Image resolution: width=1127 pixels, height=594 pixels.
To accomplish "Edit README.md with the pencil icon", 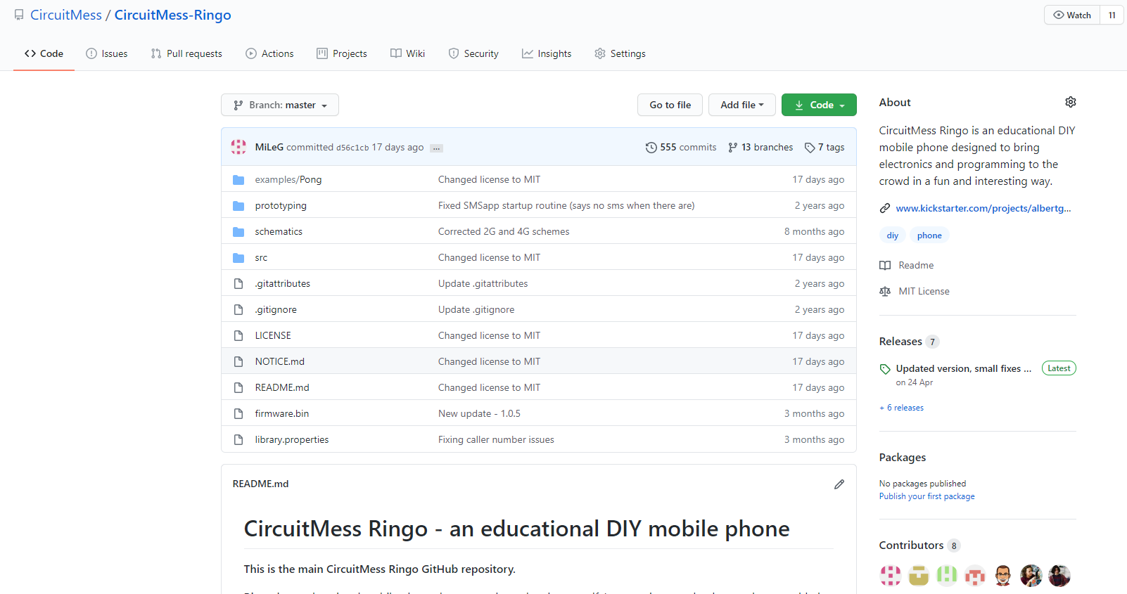I will pyautogui.click(x=839, y=484).
